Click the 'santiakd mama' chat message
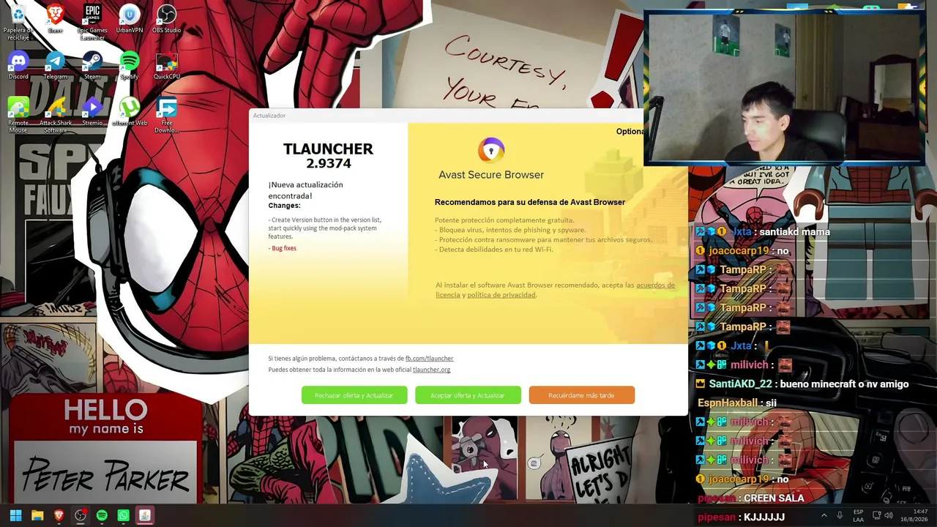The image size is (937, 527). click(763, 232)
